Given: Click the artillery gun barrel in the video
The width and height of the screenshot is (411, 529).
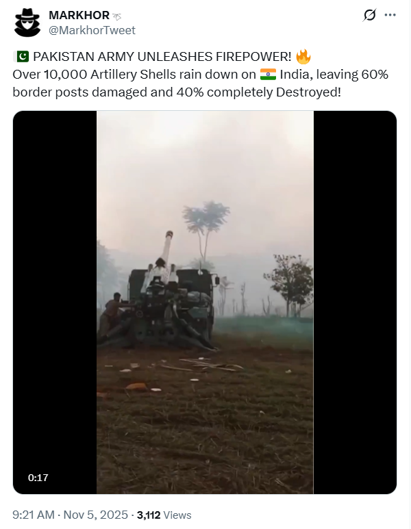Looking at the screenshot, I should [x=167, y=248].
